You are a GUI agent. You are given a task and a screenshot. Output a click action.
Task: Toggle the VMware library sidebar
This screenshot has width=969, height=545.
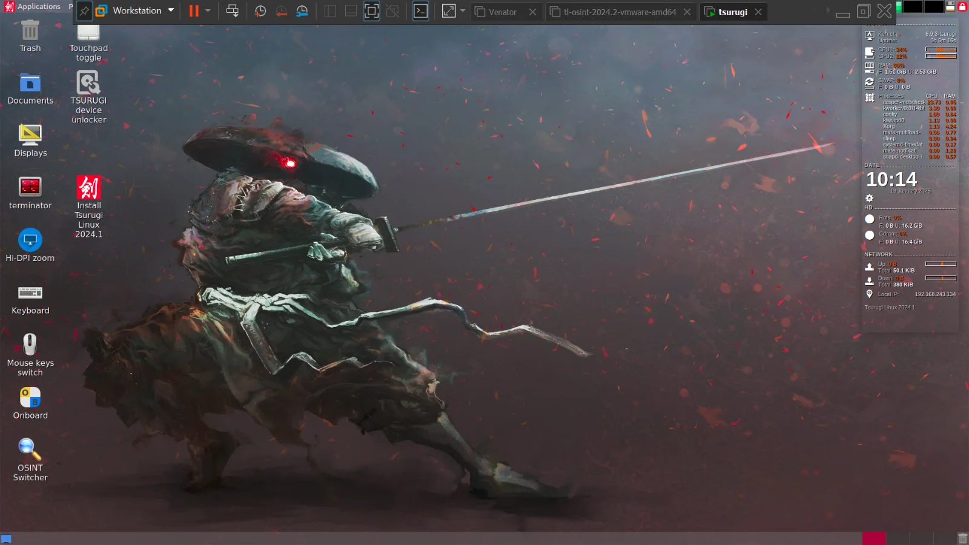pyautogui.click(x=330, y=11)
